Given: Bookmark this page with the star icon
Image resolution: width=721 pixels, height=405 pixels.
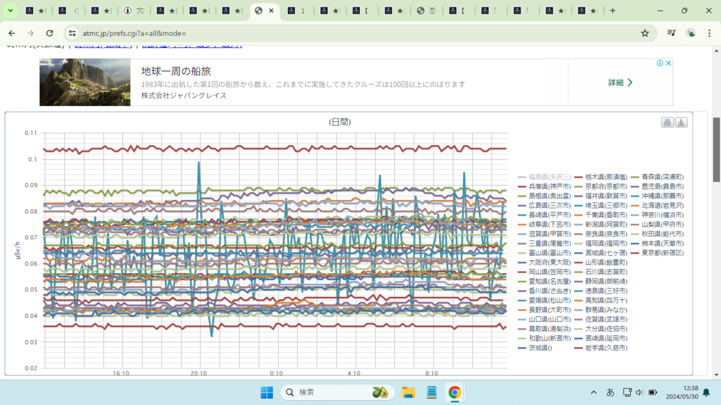Looking at the screenshot, I should tap(645, 34).
